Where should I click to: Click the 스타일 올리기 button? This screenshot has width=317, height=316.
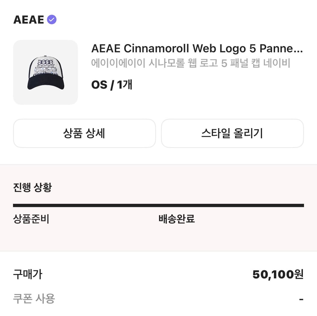coord(232,133)
